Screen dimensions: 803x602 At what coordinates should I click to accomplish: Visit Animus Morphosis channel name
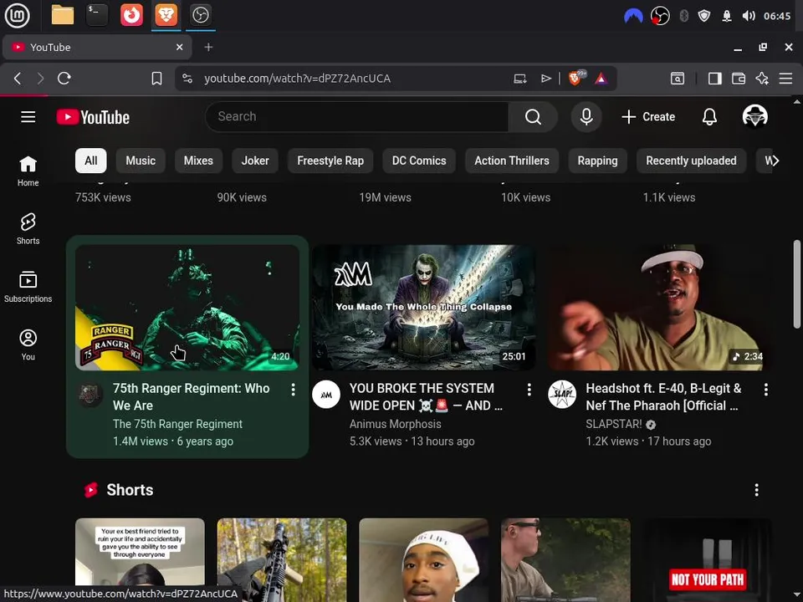[395, 424]
